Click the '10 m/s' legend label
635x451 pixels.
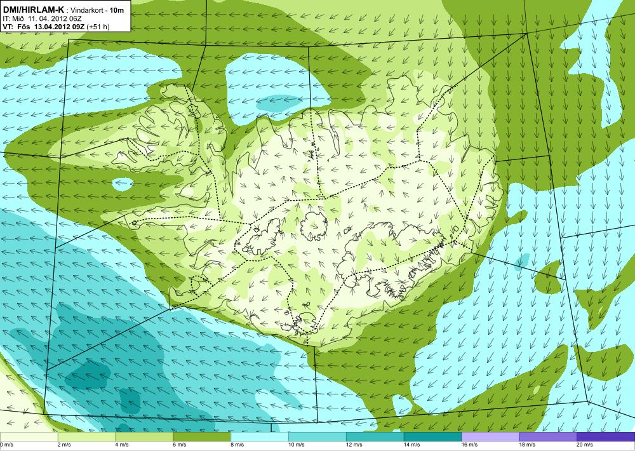coord(297,445)
